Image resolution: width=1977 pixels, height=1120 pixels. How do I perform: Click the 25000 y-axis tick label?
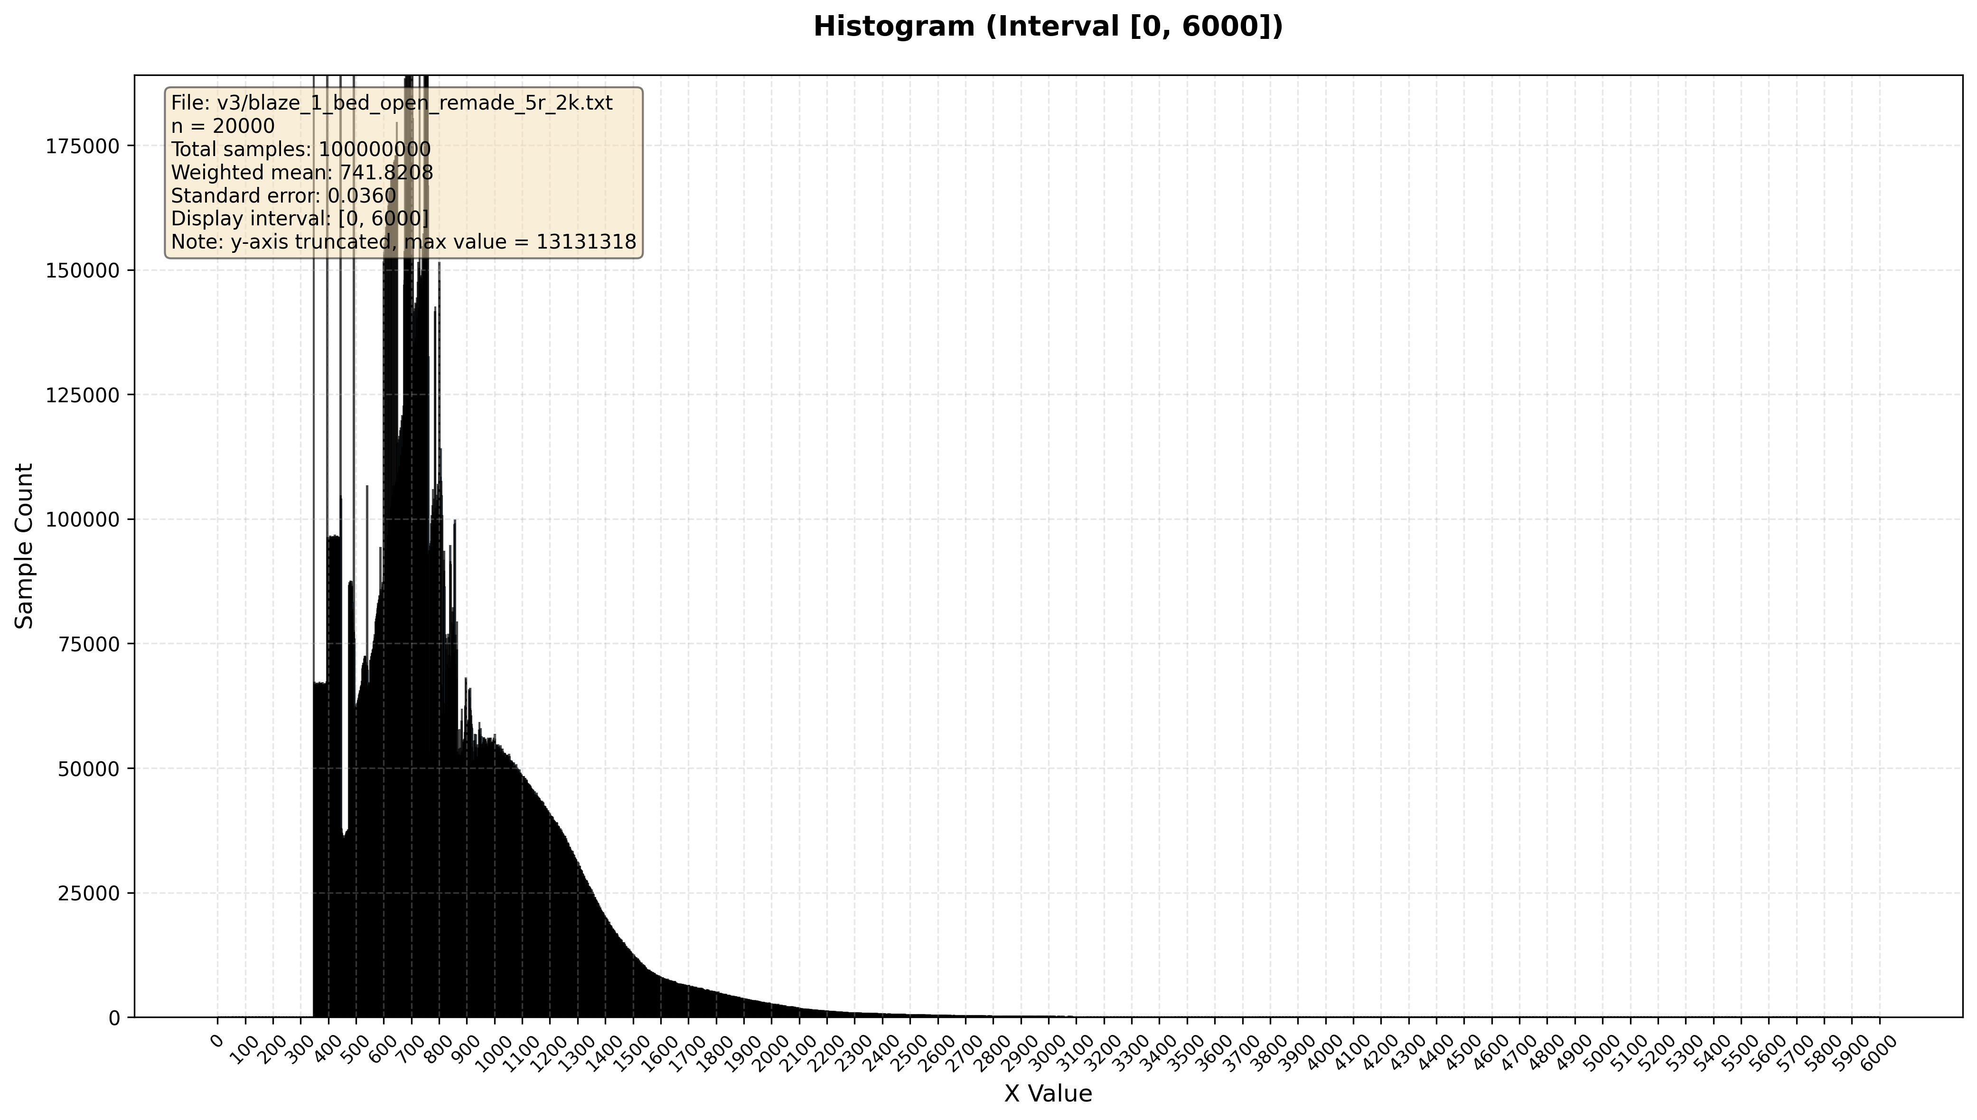point(88,894)
